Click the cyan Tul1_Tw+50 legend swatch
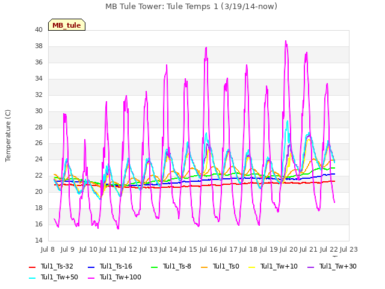The image size is (385, 289). 32,278
